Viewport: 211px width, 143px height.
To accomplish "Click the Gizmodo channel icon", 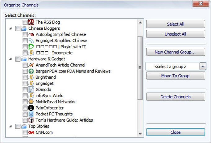I will (31, 89).
